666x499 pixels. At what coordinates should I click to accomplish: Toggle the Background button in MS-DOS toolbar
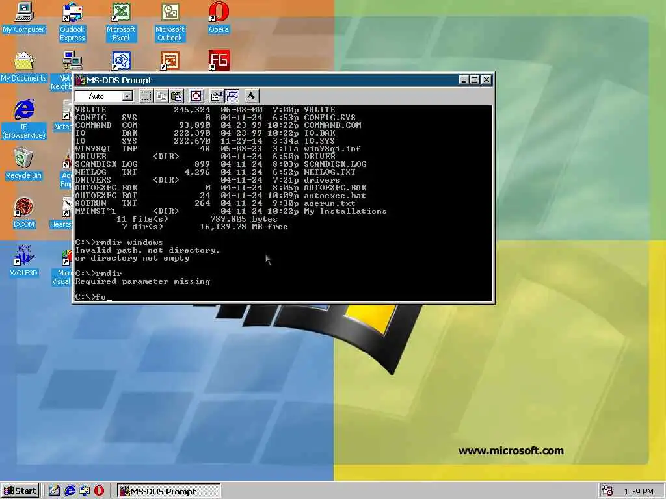pyautogui.click(x=232, y=96)
